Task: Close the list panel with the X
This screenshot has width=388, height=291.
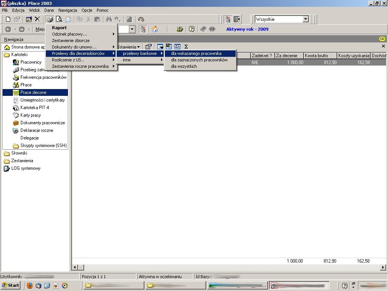Action: coord(383,46)
